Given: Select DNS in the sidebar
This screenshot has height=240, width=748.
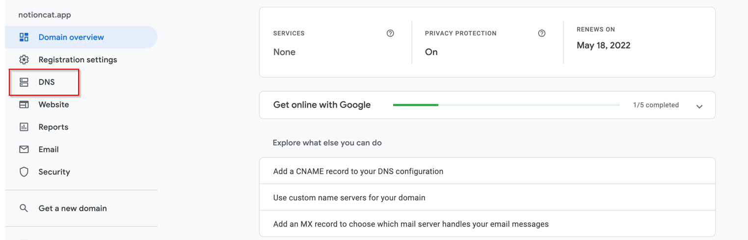Looking at the screenshot, I should pyautogui.click(x=47, y=82).
